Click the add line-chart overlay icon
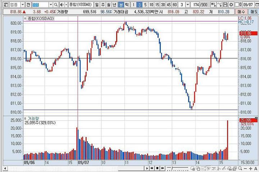 tap(219, 5)
